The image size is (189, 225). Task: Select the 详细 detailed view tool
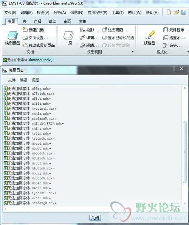(89, 38)
